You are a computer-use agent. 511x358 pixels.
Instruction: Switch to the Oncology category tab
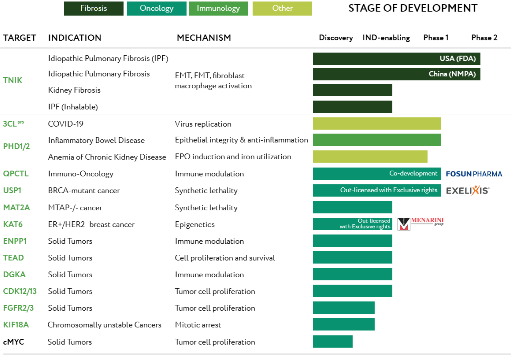point(156,8)
